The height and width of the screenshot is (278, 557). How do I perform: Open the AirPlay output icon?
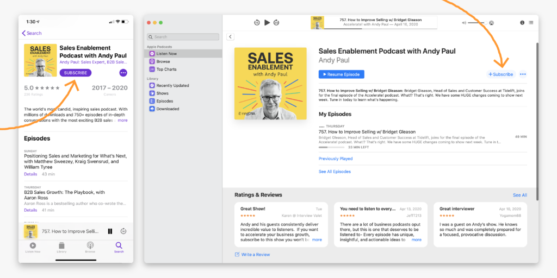pos(491,23)
